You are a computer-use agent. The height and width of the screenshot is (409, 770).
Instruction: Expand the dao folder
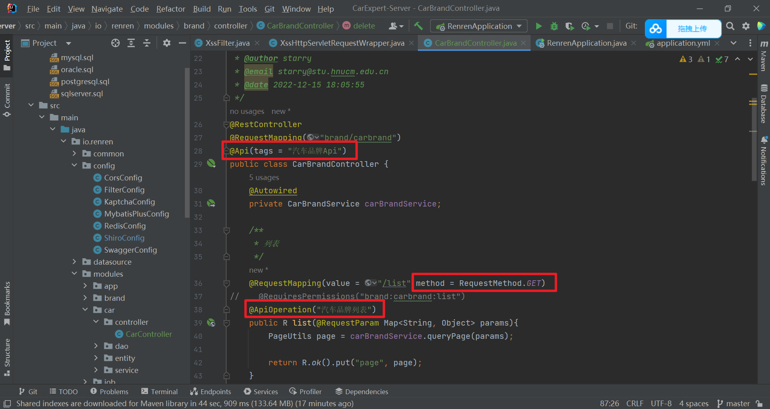coord(96,346)
